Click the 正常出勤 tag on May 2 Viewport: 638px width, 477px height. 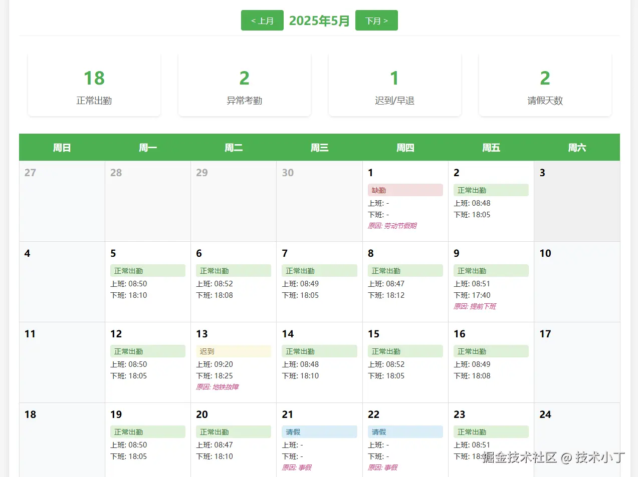[x=491, y=190]
